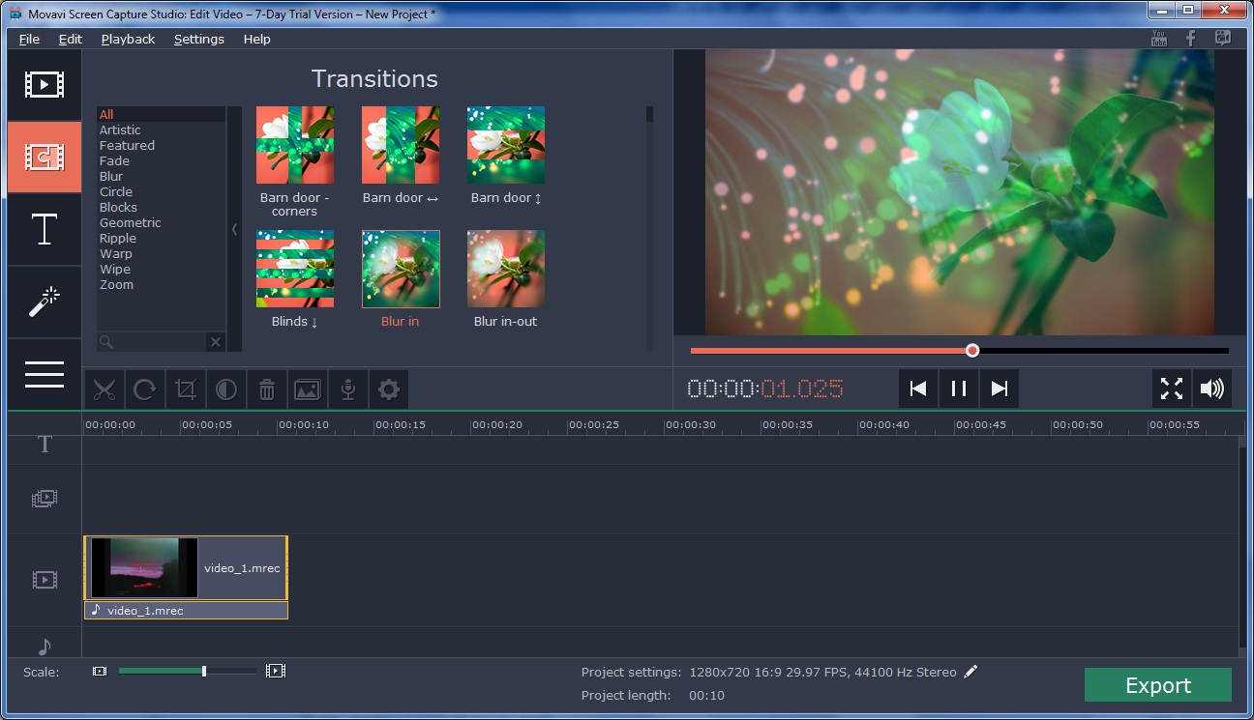Click the zoom out icon beside Scale
1254x720 pixels.
(100, 671)
